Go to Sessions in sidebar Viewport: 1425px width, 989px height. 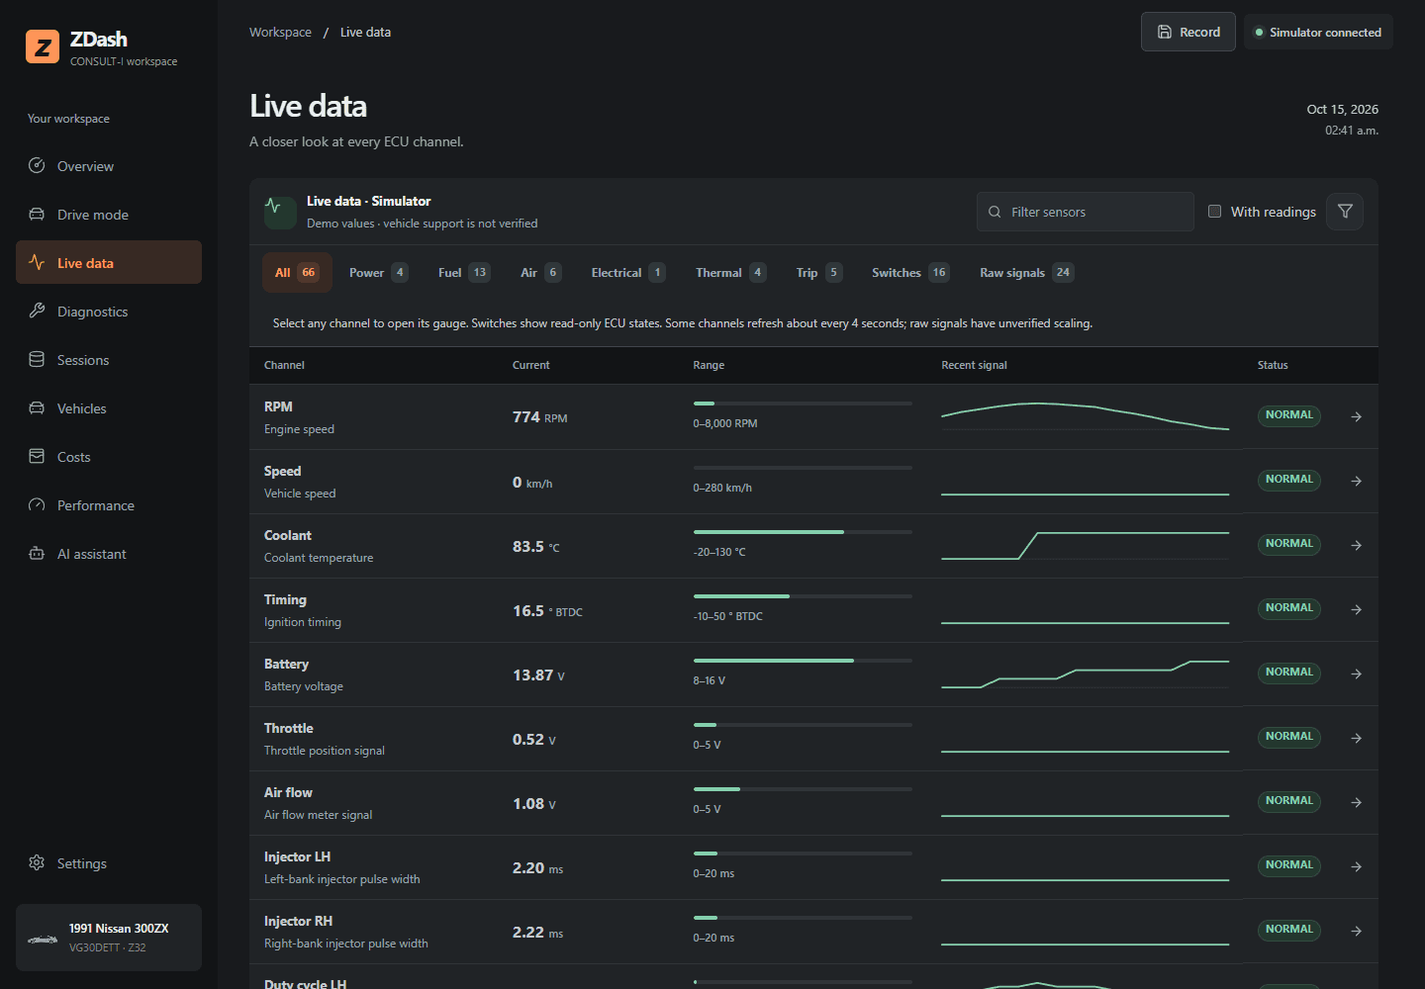click(109, 360)
